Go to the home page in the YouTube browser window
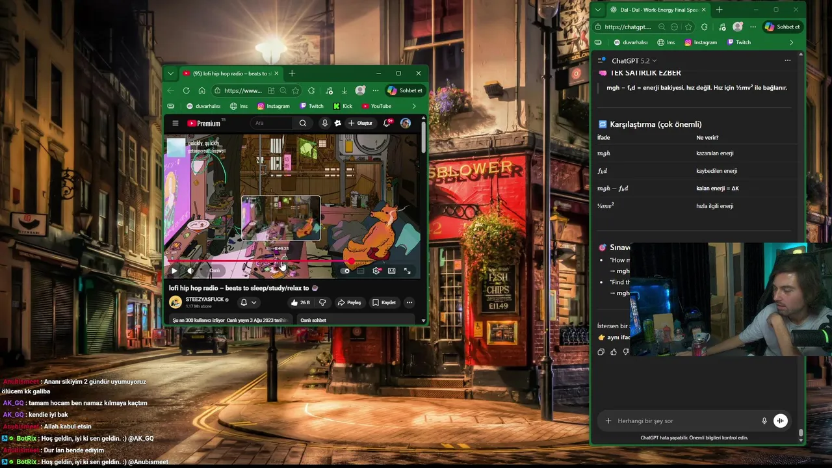The height and width of the screenshot is (468, 832). coord(201,90)
